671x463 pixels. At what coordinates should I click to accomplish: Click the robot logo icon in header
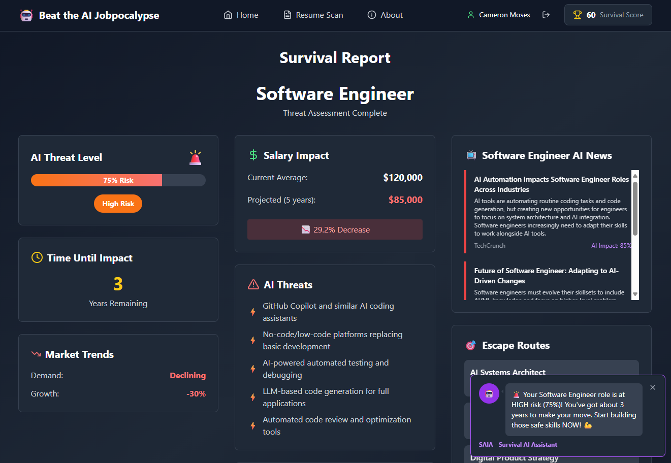click(x=26, y=15)
